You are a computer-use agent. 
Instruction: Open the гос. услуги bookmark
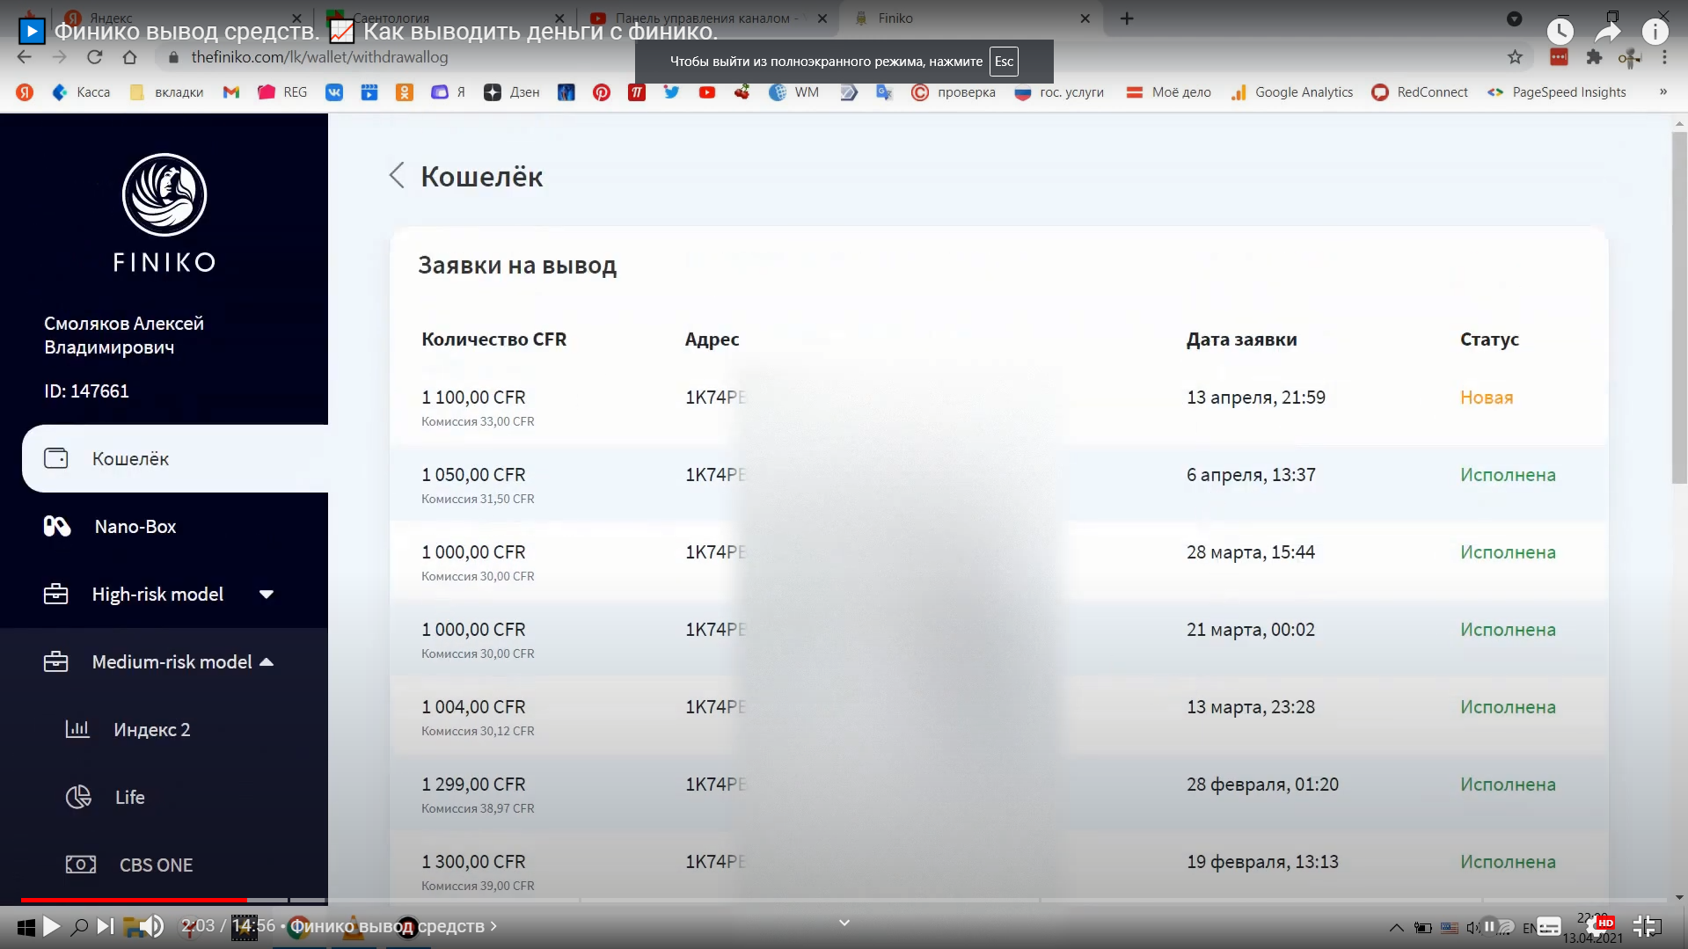pos(1059,92)
